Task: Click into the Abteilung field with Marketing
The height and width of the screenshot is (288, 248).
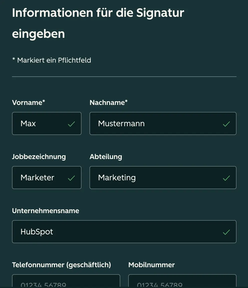Action: 155,178
